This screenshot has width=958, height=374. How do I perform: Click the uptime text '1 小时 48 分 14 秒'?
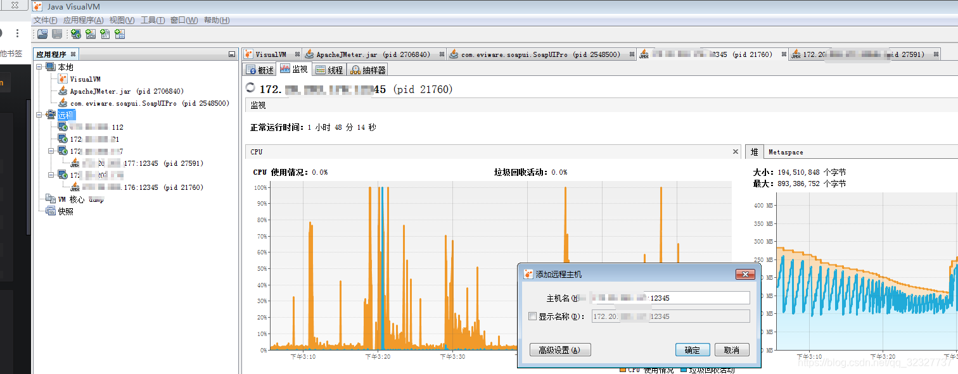click(x=342, y=127)
